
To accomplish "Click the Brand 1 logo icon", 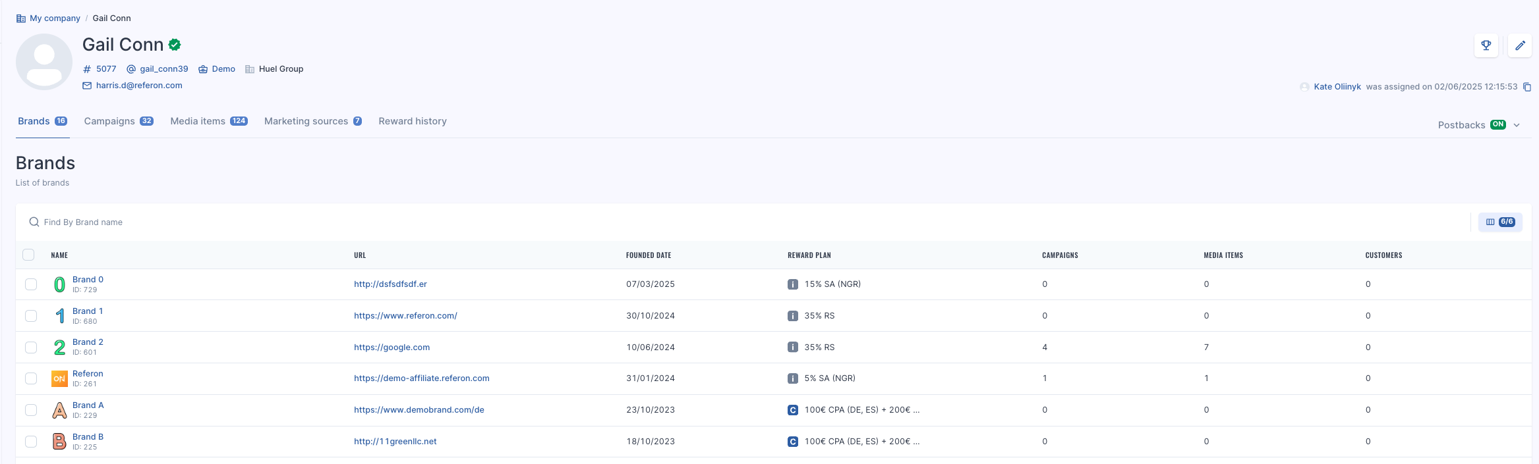I will click(59, 316).
